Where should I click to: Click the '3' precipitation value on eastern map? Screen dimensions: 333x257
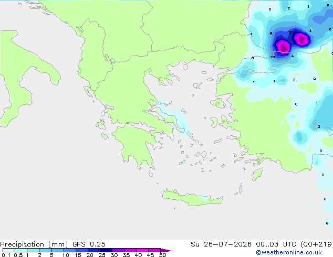tap(319, 127)
